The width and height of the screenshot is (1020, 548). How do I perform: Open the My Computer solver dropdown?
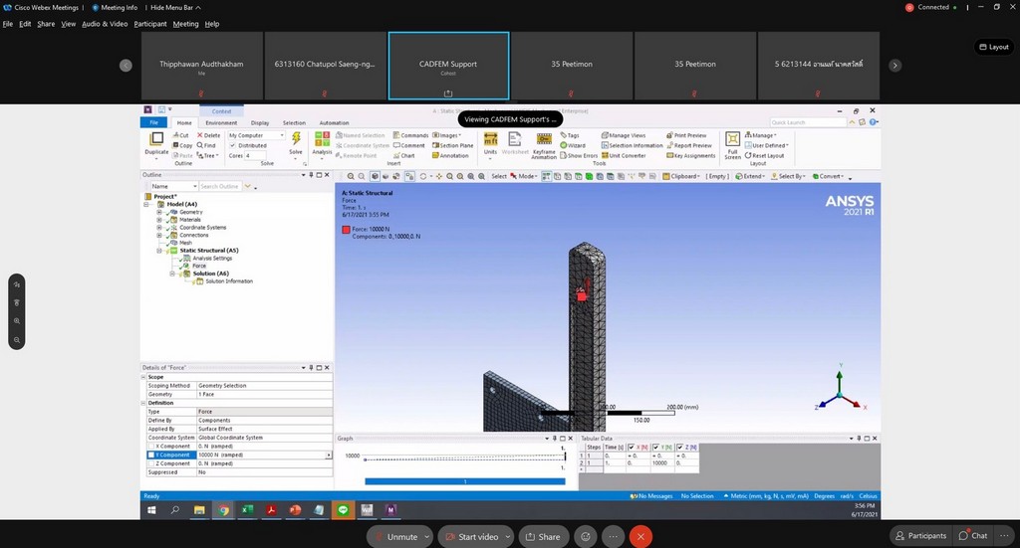[256, 135]
